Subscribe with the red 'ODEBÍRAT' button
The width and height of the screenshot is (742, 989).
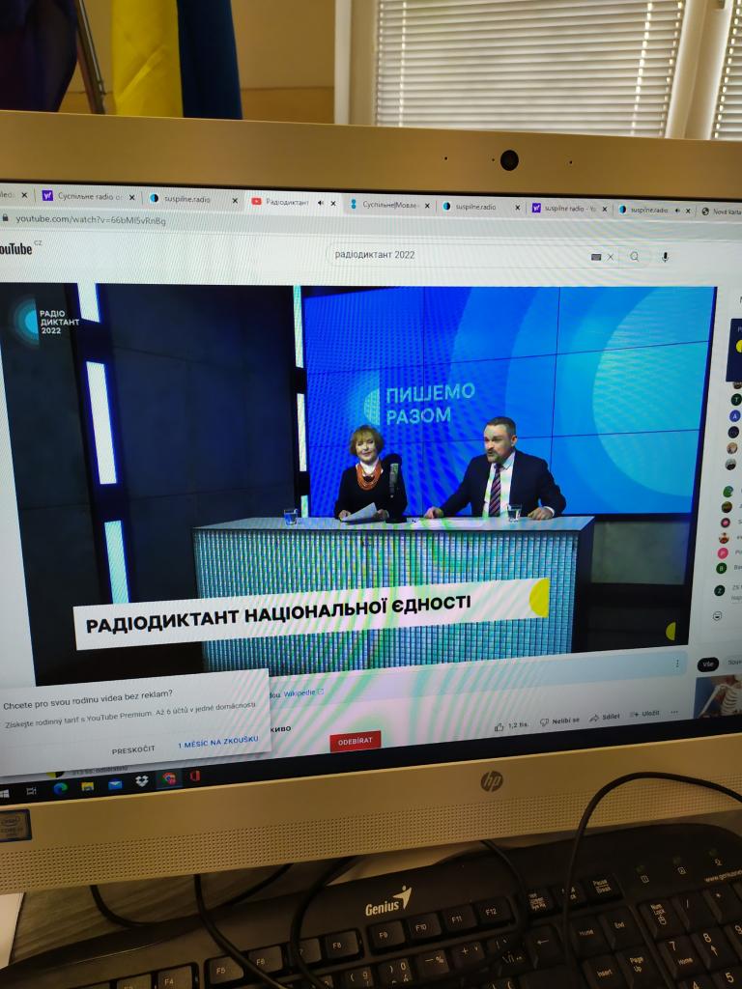(x=355, y=741)
